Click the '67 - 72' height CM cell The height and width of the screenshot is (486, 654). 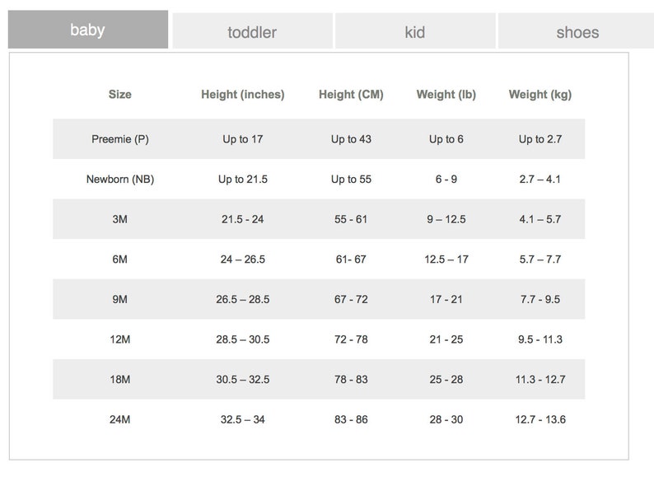point(351,300)
